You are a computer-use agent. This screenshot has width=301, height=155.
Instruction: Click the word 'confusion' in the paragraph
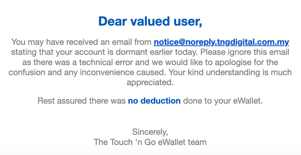27,72
